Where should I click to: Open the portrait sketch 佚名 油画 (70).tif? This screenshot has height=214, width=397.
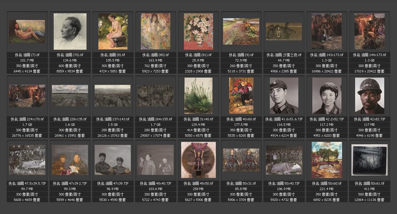coord(70,32)
